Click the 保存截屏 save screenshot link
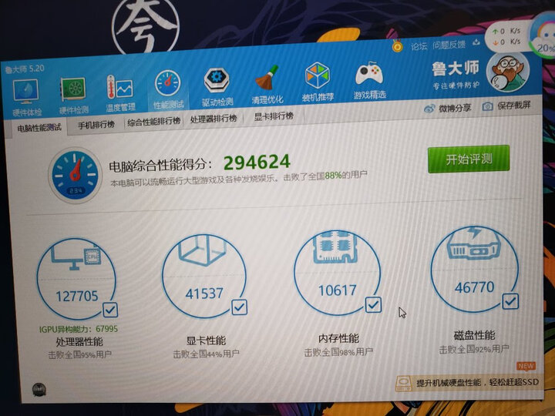 (x=514, y=106)
